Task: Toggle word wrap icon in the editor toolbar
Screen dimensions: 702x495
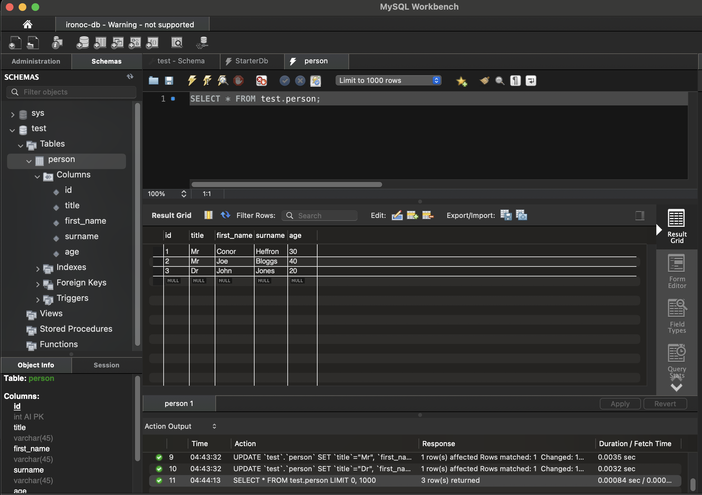Action: point(531,80)
